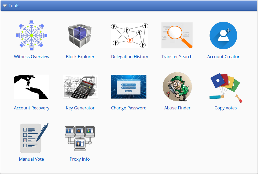
Task: Follow the Proxy Info text link
Action: [80, 159]
